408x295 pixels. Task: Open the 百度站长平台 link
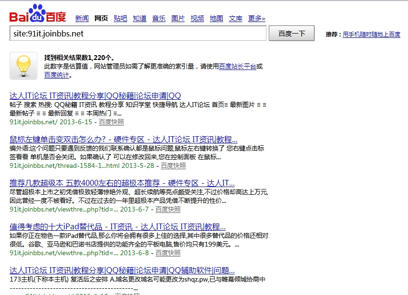pos(238,67)
